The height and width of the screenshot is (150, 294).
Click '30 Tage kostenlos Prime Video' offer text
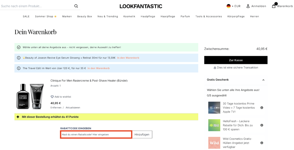(x=239, y=108)
